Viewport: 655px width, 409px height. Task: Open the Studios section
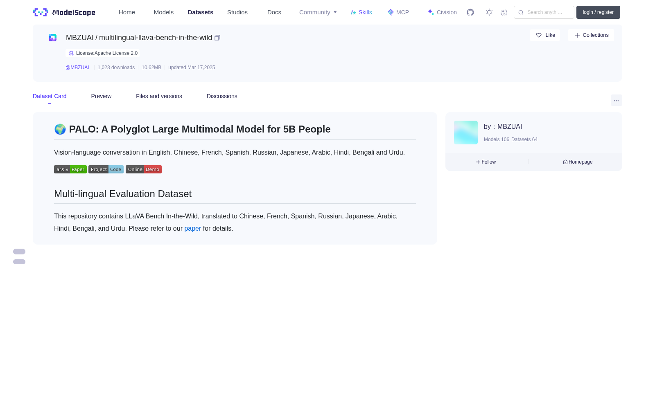click(x=237, y=12)
